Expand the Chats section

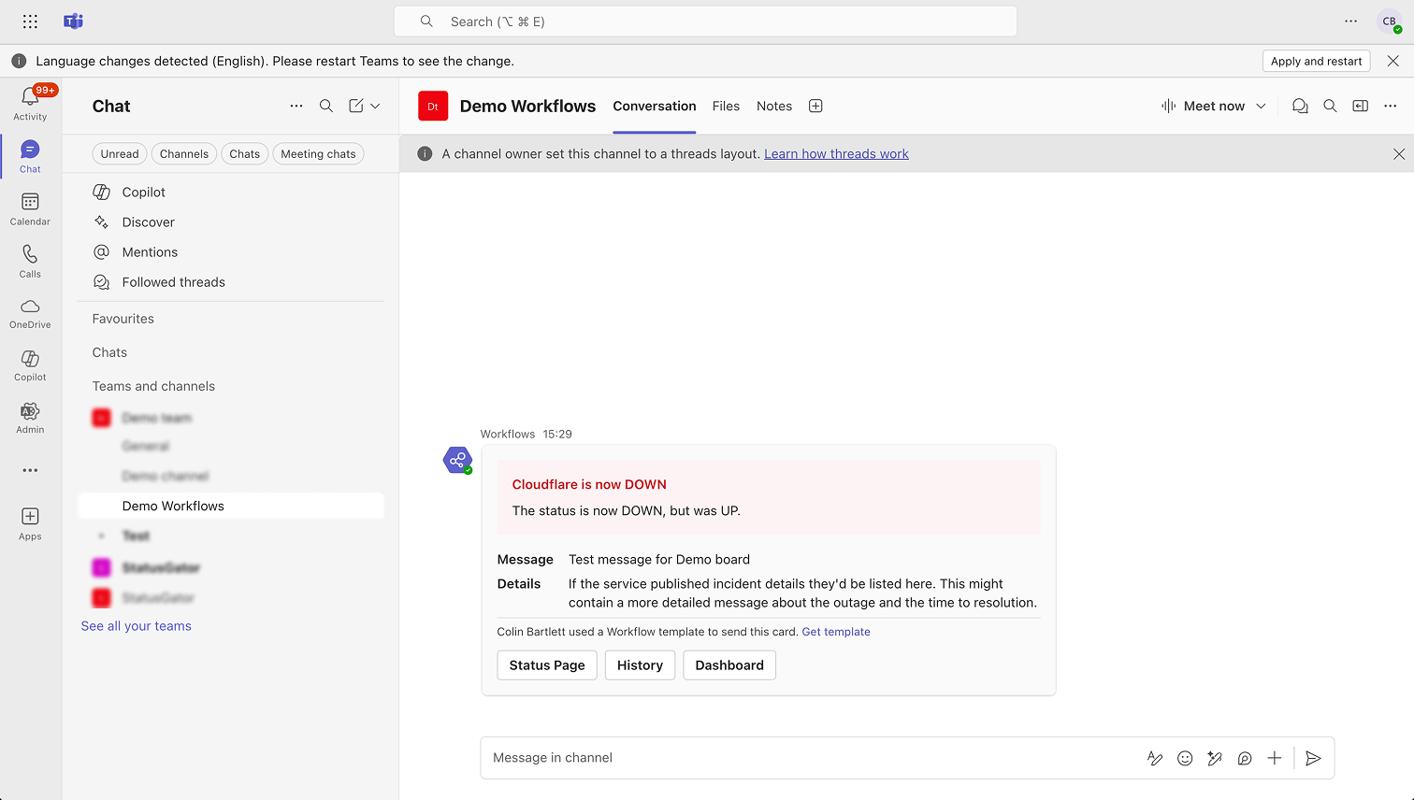pos(109,352)
